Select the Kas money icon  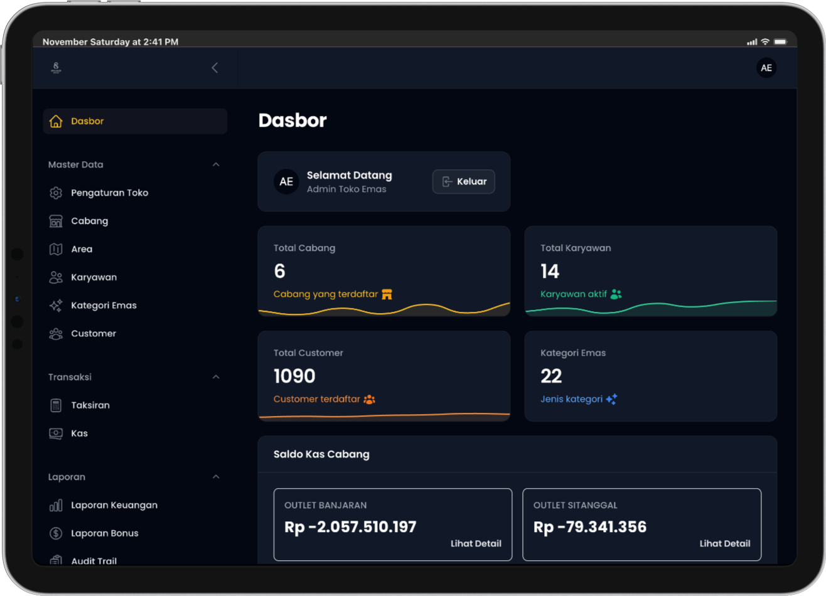click(x=56, y=434)
